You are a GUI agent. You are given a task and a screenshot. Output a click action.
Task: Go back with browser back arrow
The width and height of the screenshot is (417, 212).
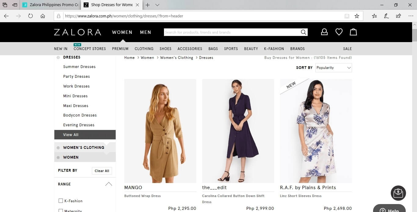[6, 16]
